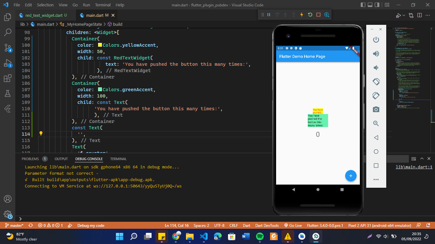
Task: Click emulator toolbar power button
Action: (376, 40)
